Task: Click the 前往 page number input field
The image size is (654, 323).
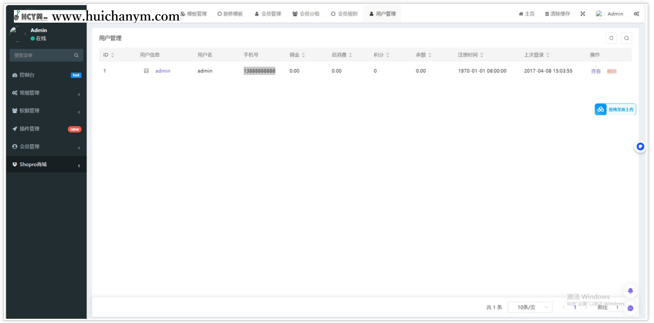Action: [617, 307]
